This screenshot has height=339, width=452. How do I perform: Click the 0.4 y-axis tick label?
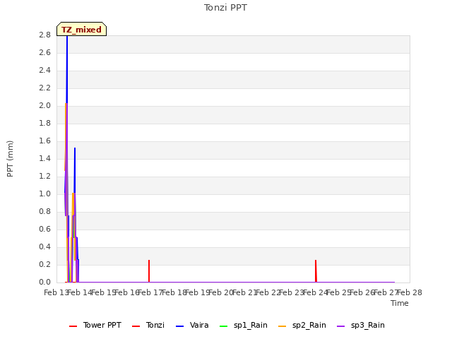pos(44,246)
